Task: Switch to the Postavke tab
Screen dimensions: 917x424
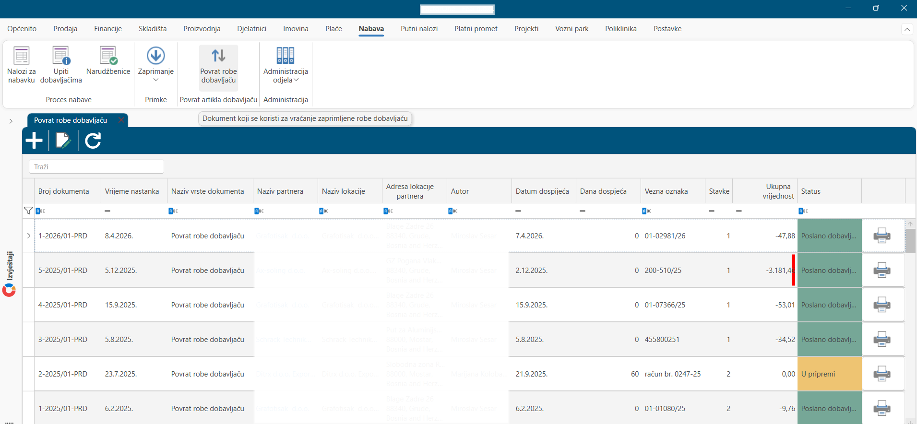Action: tap(667, 29)
